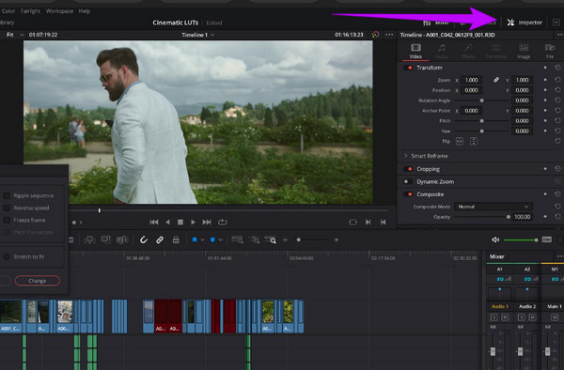Stop playback button

click(x=180, y=222)
